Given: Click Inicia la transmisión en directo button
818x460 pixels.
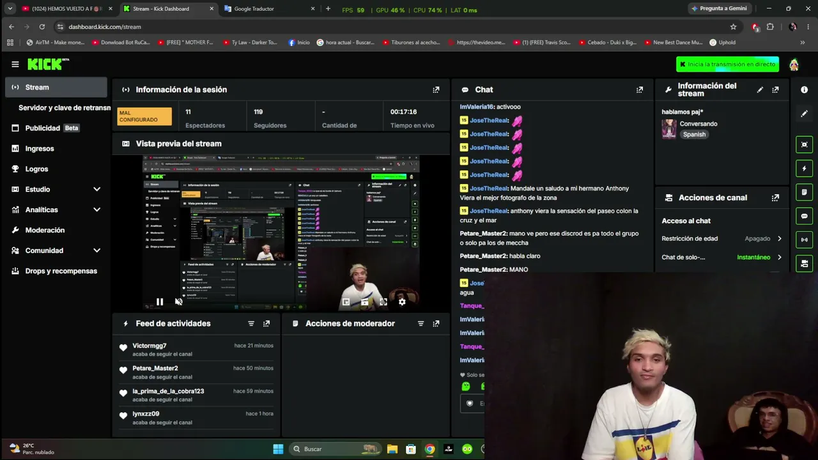Looking at the screenshot, I should point(728,65).
